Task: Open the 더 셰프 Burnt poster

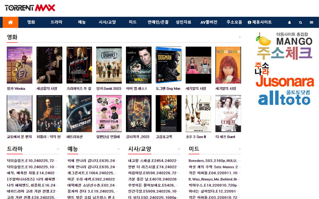Action: pyautogui.click(x=228, y=113)
